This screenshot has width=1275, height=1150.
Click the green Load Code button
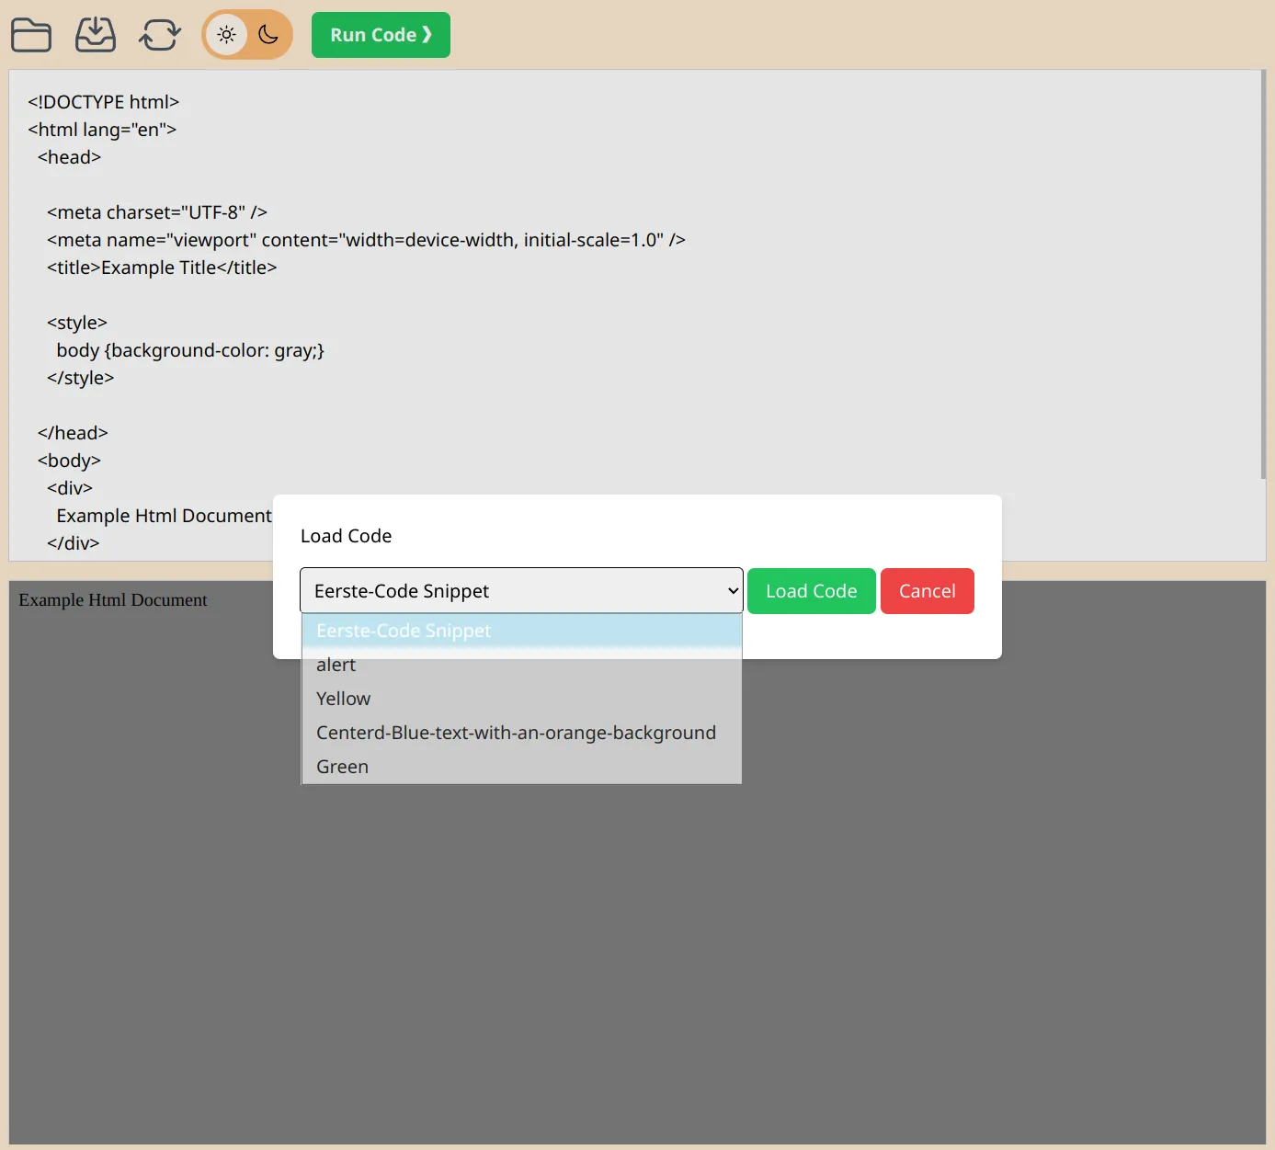pyautogui.click(x=812, y=591)
